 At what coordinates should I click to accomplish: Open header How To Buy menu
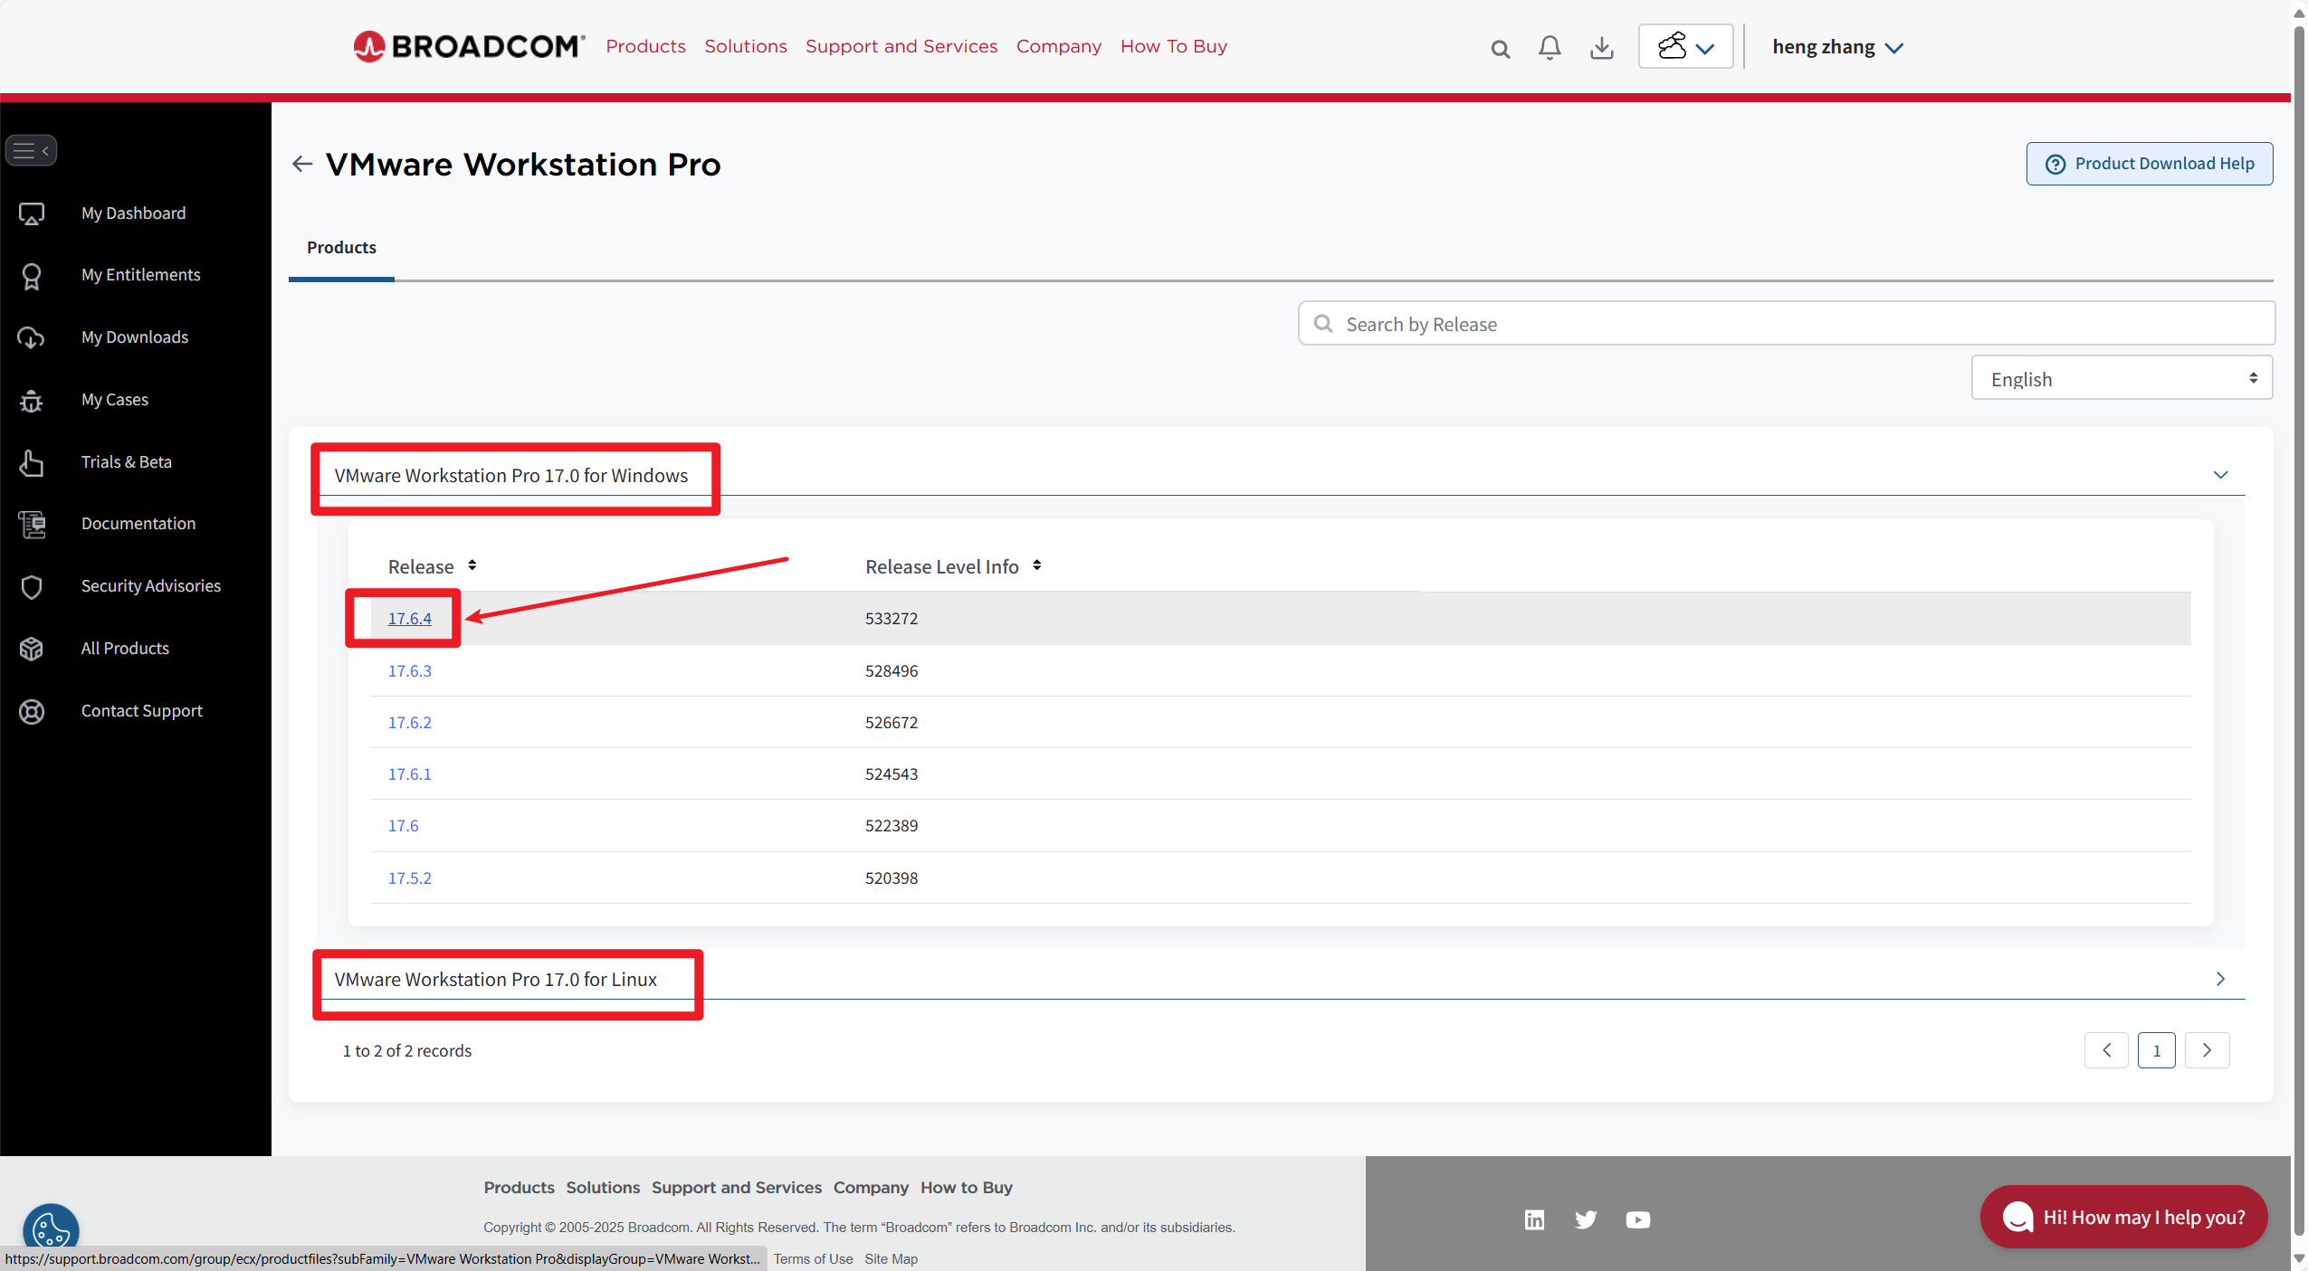[1173, 46]
